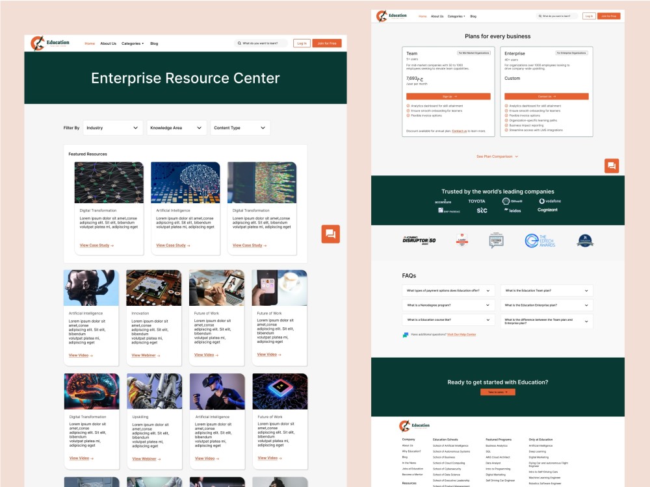Click the Toyota logo in trusted companies

pyautogui.click(x=476, y=201)
